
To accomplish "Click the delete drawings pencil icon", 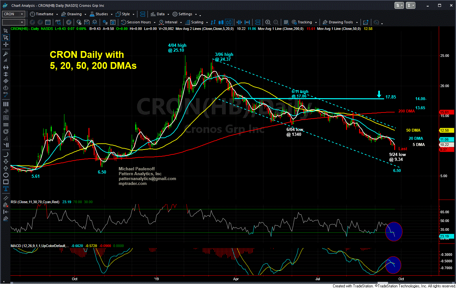I will pyautogui.click(x=6, y=205).
